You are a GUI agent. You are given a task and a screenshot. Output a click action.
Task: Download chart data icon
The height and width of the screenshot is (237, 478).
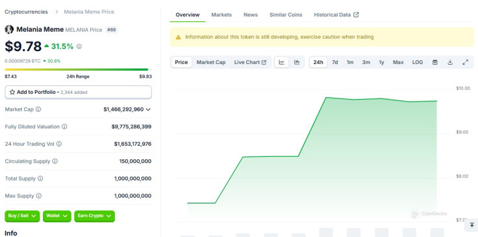[450, 62]
